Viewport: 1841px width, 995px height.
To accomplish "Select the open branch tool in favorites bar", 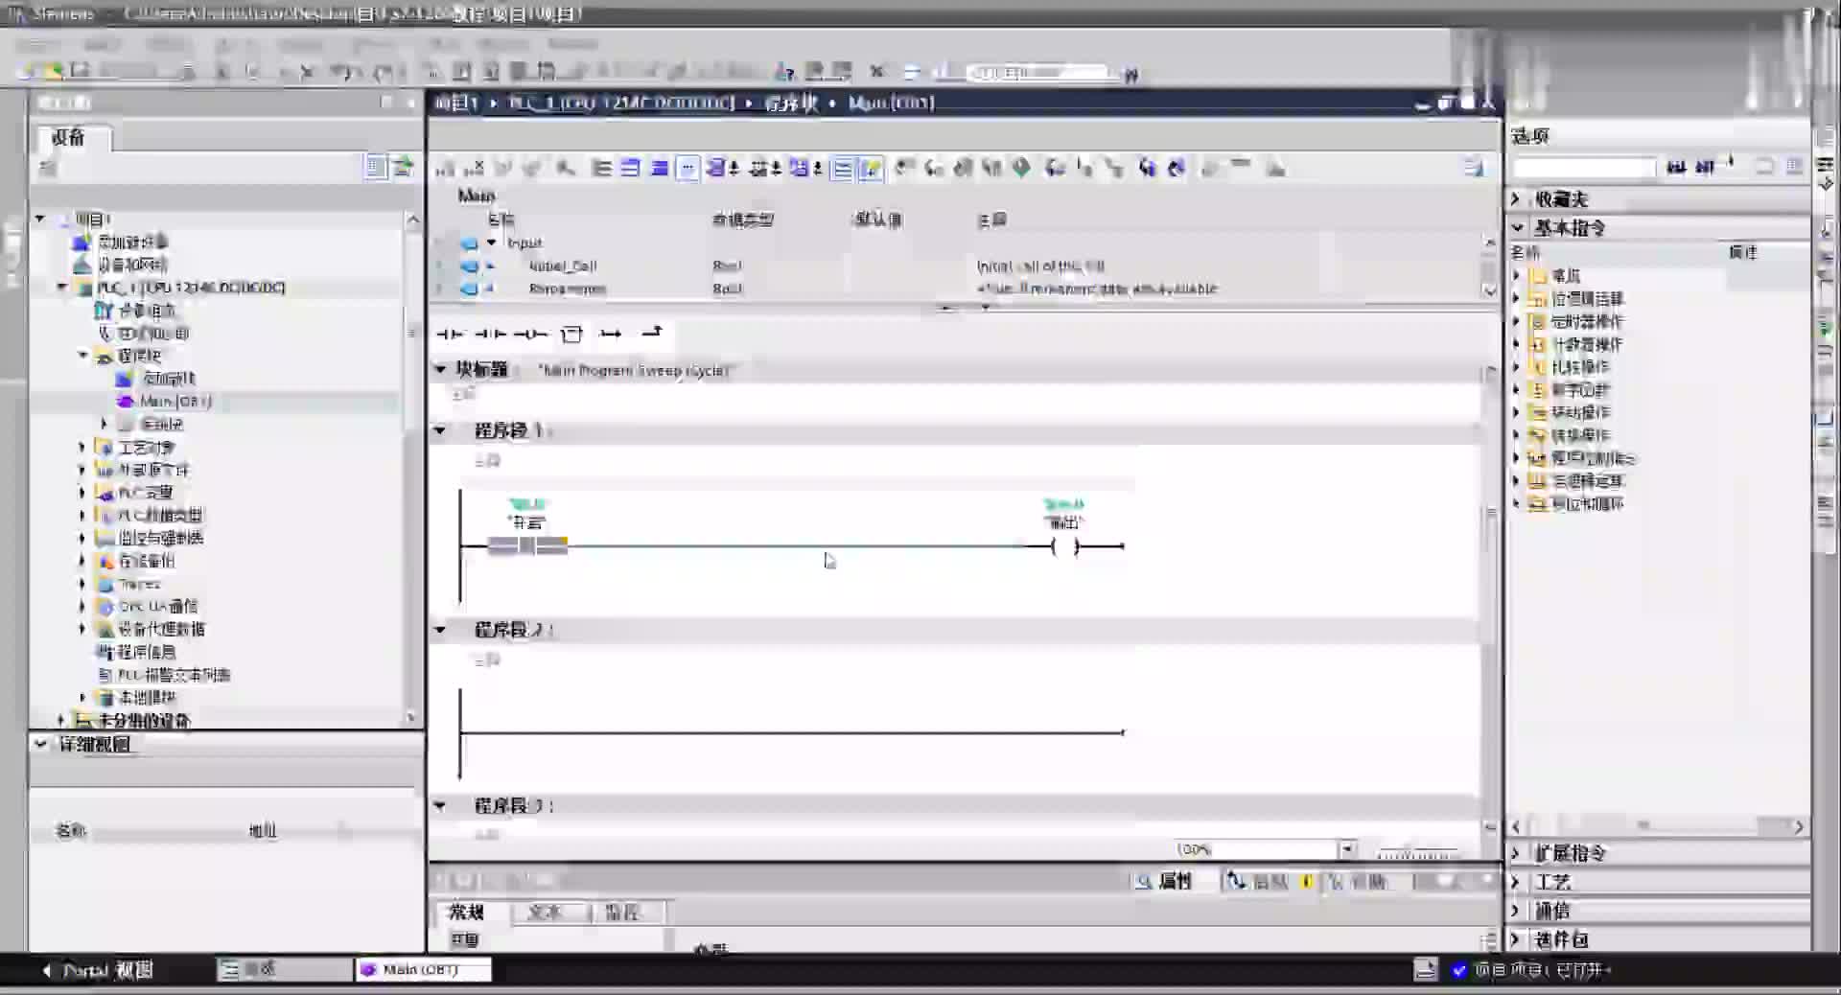I will 611,334.
